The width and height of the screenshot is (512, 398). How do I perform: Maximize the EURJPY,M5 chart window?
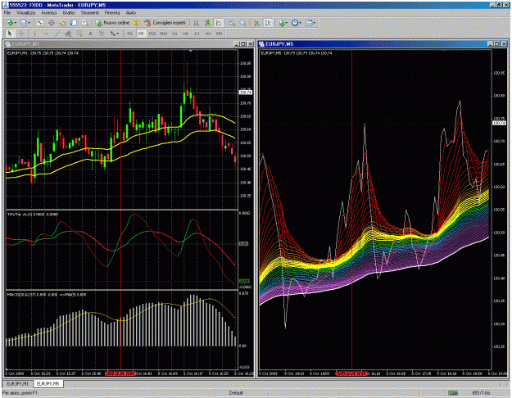point(496,43)
